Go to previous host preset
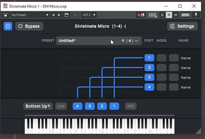The width and height of the screenshot is (205, 139). coord(53,15)
